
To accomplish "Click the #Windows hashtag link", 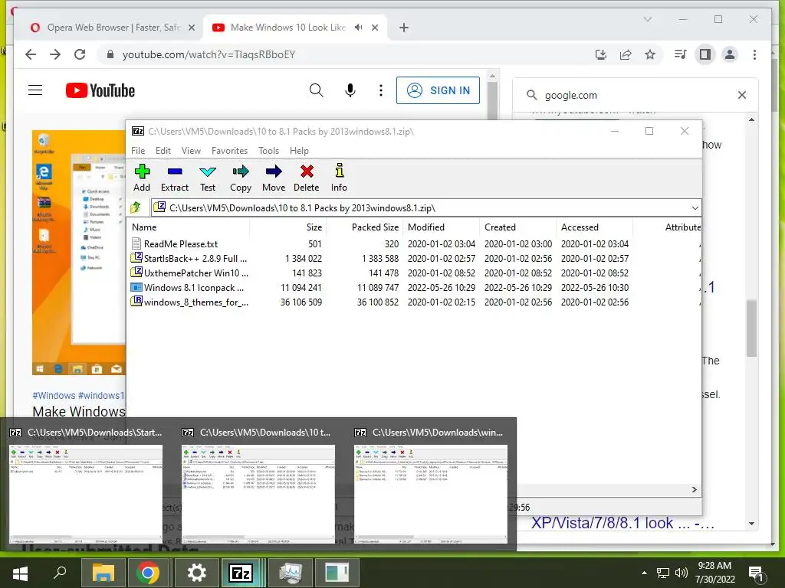I will (x=54, y=396).
